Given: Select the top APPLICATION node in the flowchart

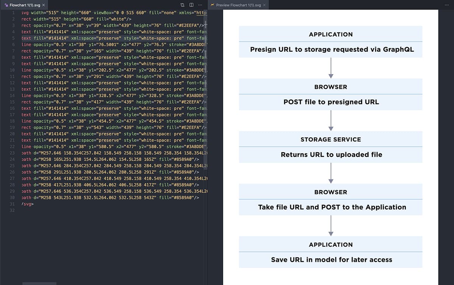Looking at the screenshot, I should (x=331, y=34).
